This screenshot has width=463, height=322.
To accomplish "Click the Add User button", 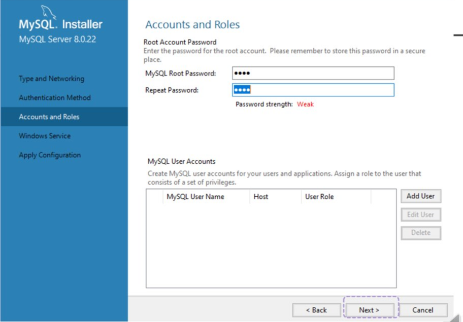I will point(421,196).
